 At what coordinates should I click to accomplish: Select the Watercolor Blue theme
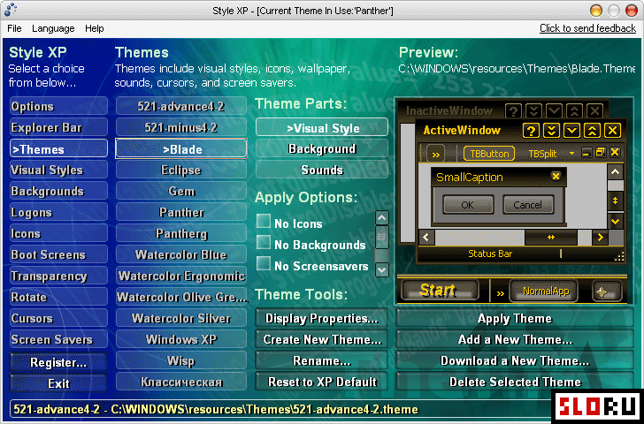coord(181,254)
